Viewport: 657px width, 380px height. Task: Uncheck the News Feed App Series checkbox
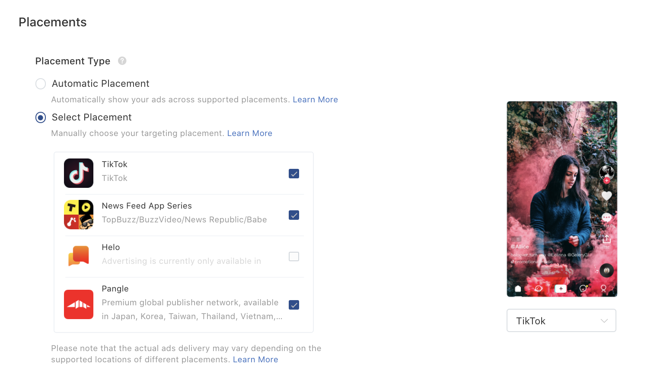point(294,215)
